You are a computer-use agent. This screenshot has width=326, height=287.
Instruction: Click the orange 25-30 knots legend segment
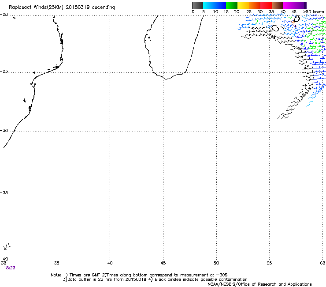[255, 5]
